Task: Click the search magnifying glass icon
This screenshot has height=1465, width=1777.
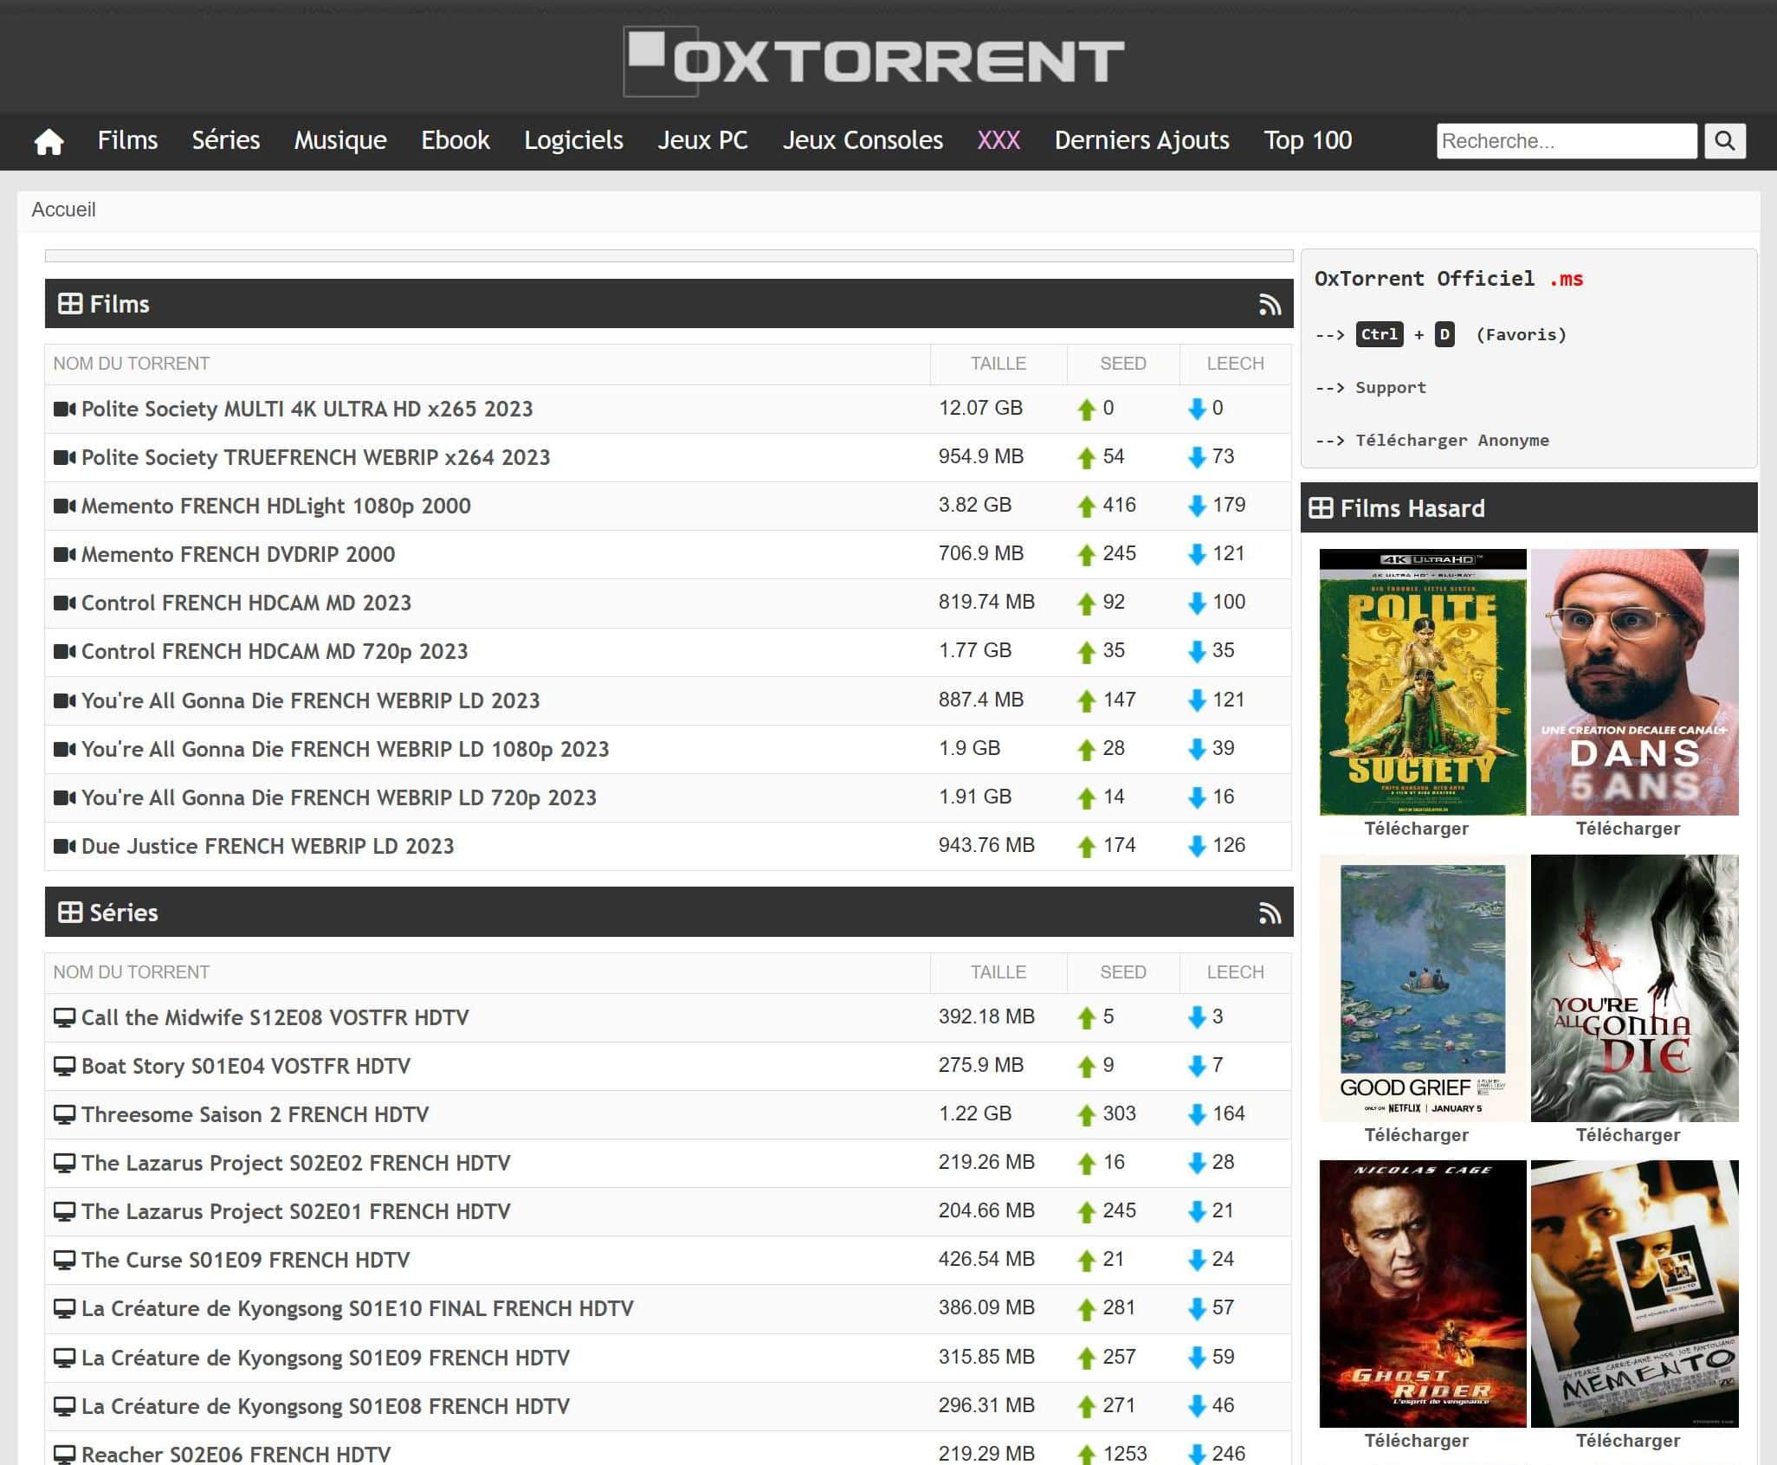Action: click(x=1724, y=141)
